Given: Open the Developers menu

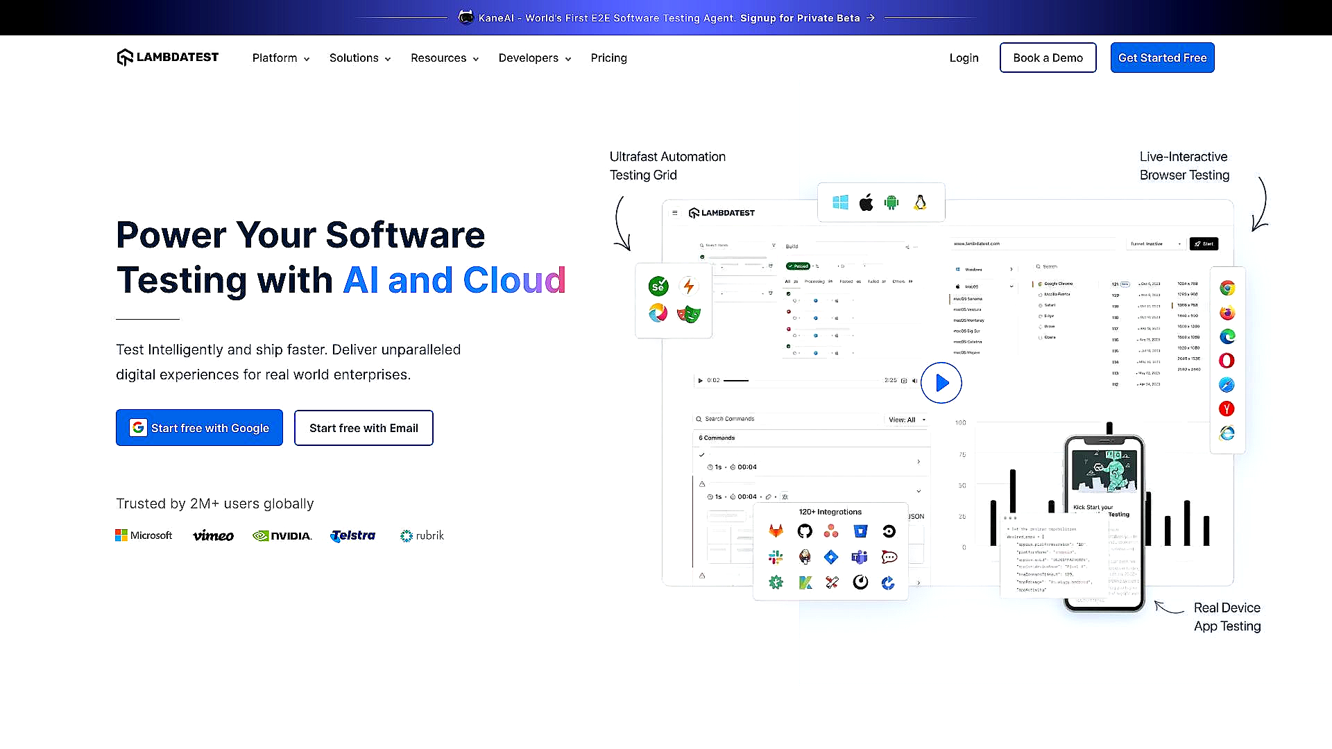Looking at the screenshot, I should pos(535,58).
